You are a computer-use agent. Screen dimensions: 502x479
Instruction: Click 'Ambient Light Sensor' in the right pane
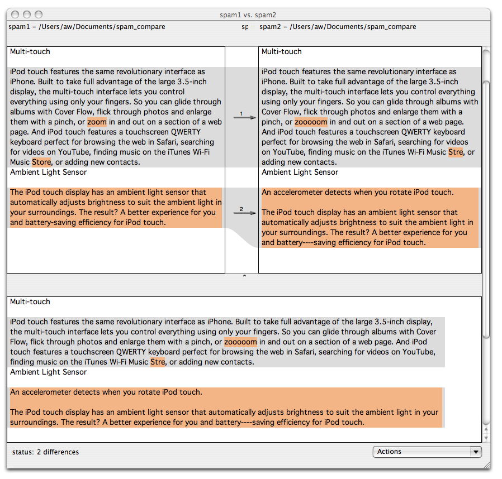[x=300, y=172]
